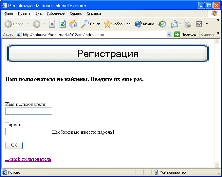Open the Правка menu
Image resolution: width=222 pixels, height=177 pixels.
(24, 13)
